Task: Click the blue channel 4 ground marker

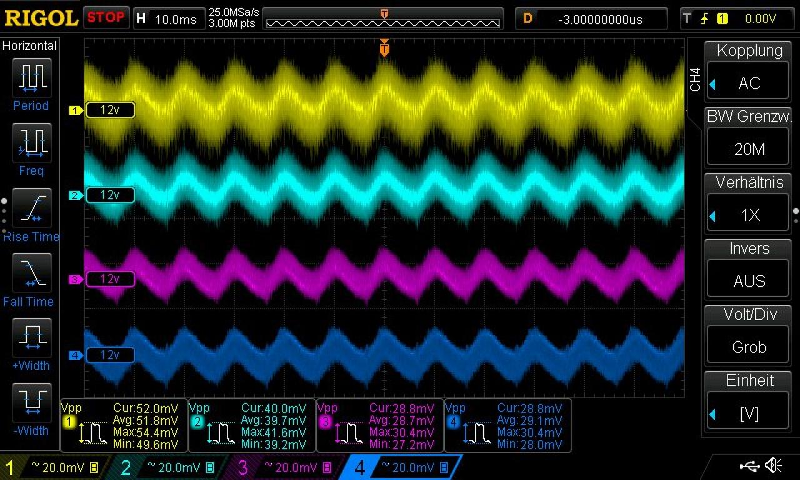Action: click(x=76, y=356)
